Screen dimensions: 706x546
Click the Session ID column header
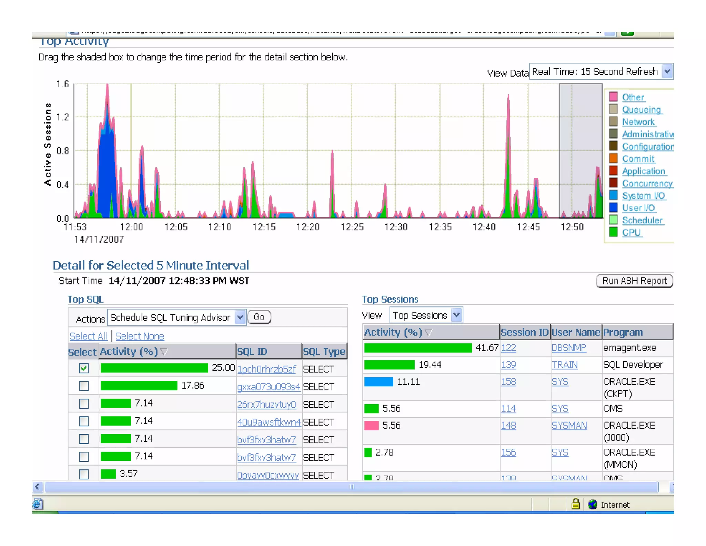524,332
